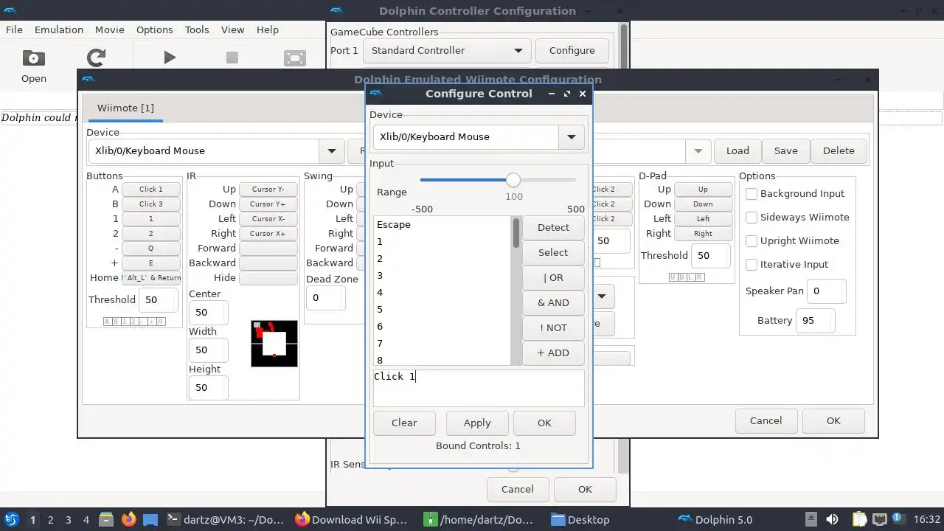The image size is (944, 531).
Task: Open the Help menu
Action: tap(268, 29)
